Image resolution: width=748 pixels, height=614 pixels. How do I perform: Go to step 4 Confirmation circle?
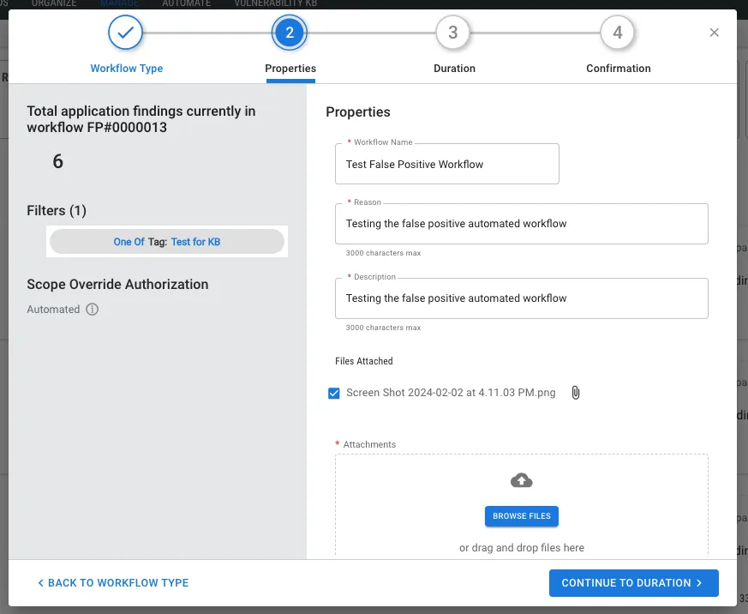617,33
